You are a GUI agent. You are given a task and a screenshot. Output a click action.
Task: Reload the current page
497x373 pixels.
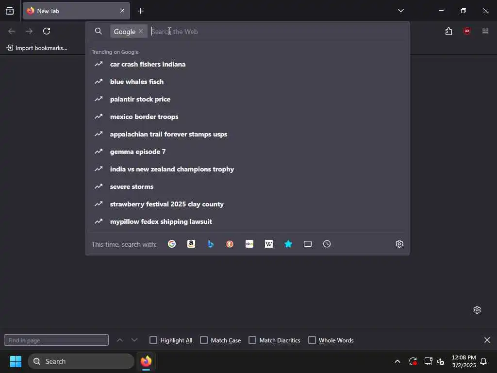[x=47, y=31]
